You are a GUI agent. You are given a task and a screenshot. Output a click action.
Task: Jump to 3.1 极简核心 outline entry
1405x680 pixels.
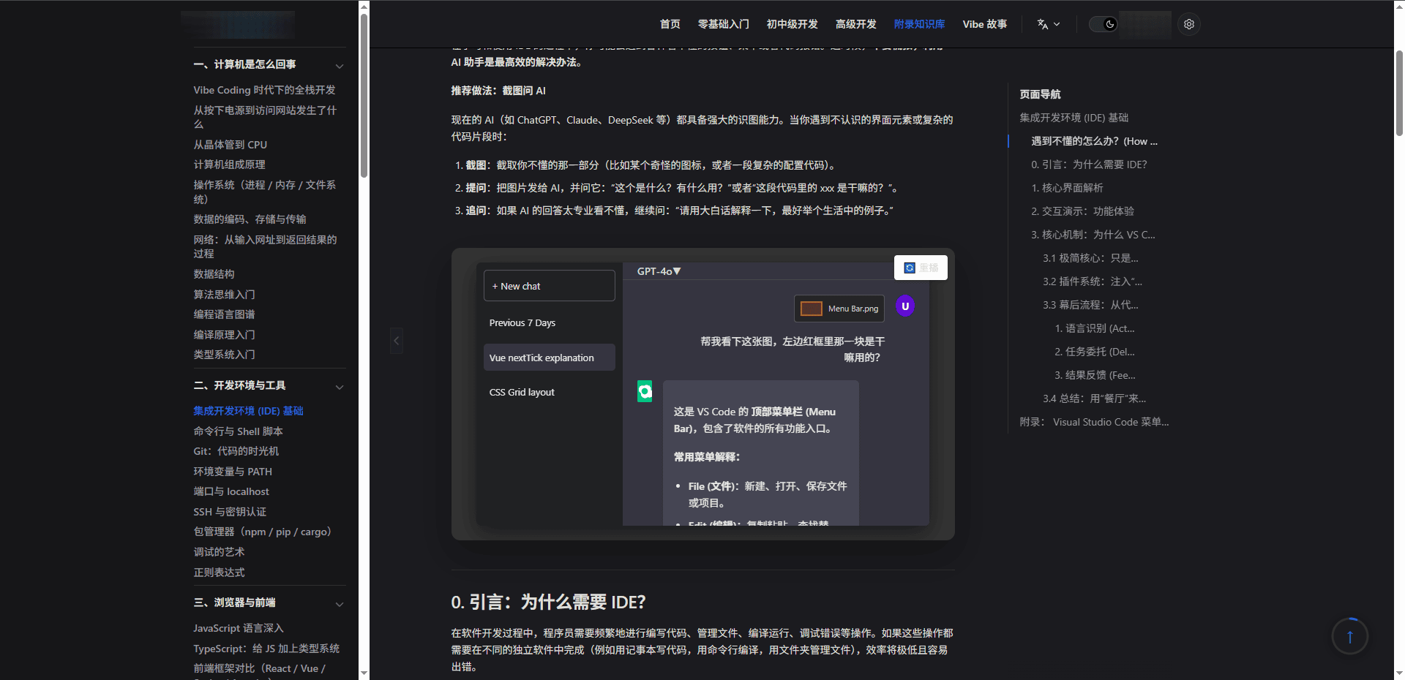coord(1090,258)
